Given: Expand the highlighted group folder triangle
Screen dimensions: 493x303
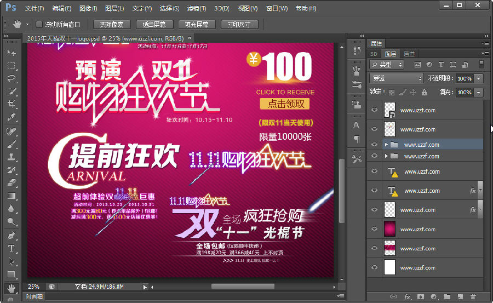Looking at the screenshot, I should (x=386, y=145).
